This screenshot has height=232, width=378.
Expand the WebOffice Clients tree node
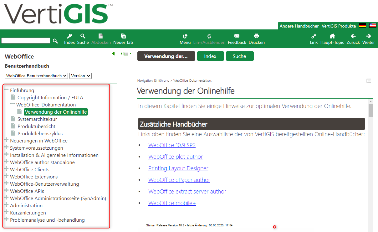[x=6, y=169]
